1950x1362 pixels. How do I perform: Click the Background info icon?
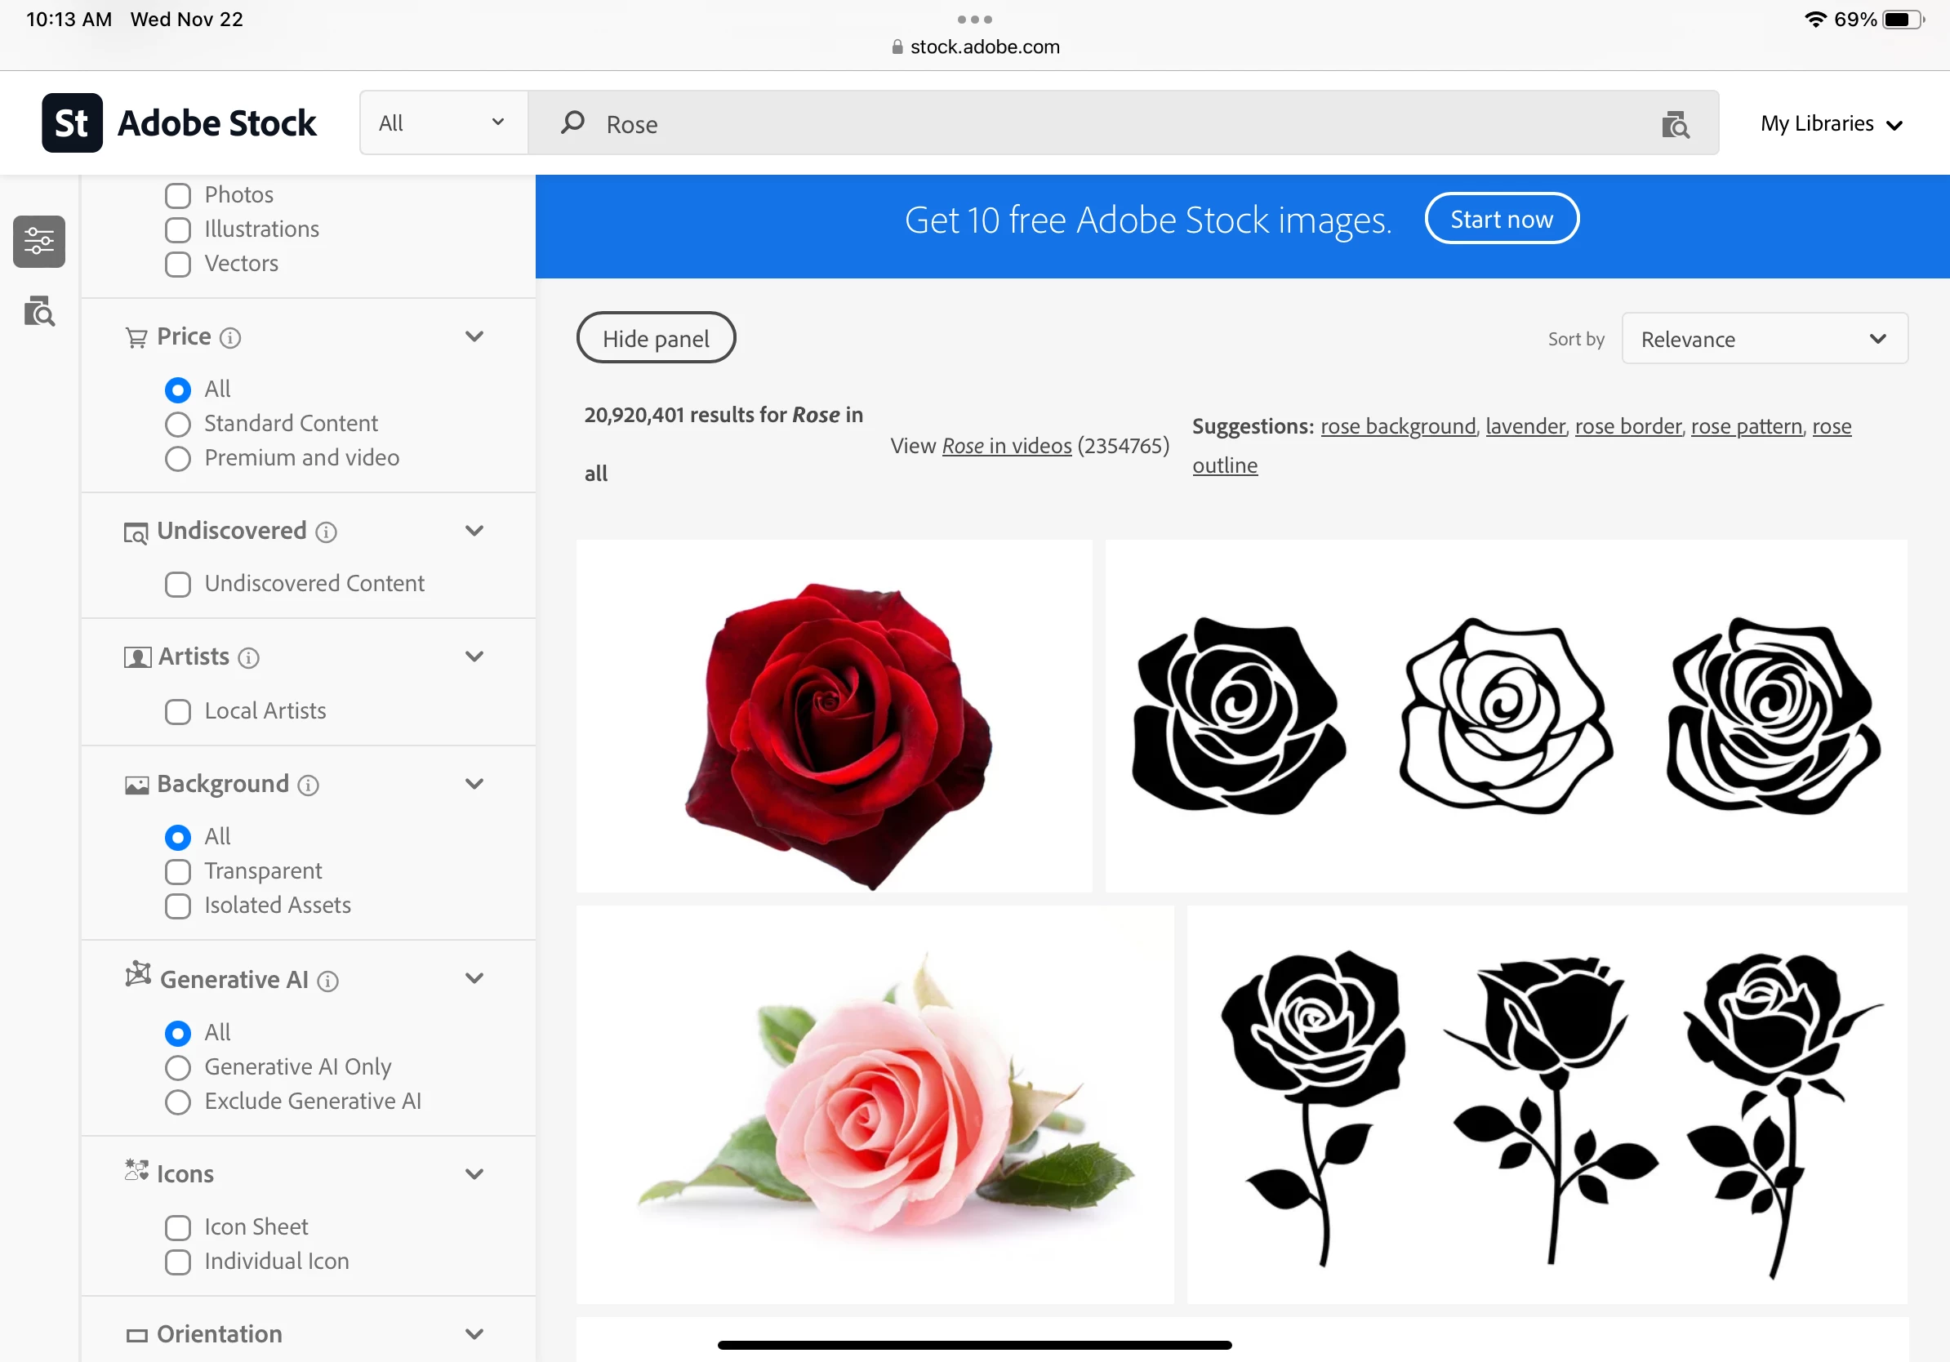309,786
